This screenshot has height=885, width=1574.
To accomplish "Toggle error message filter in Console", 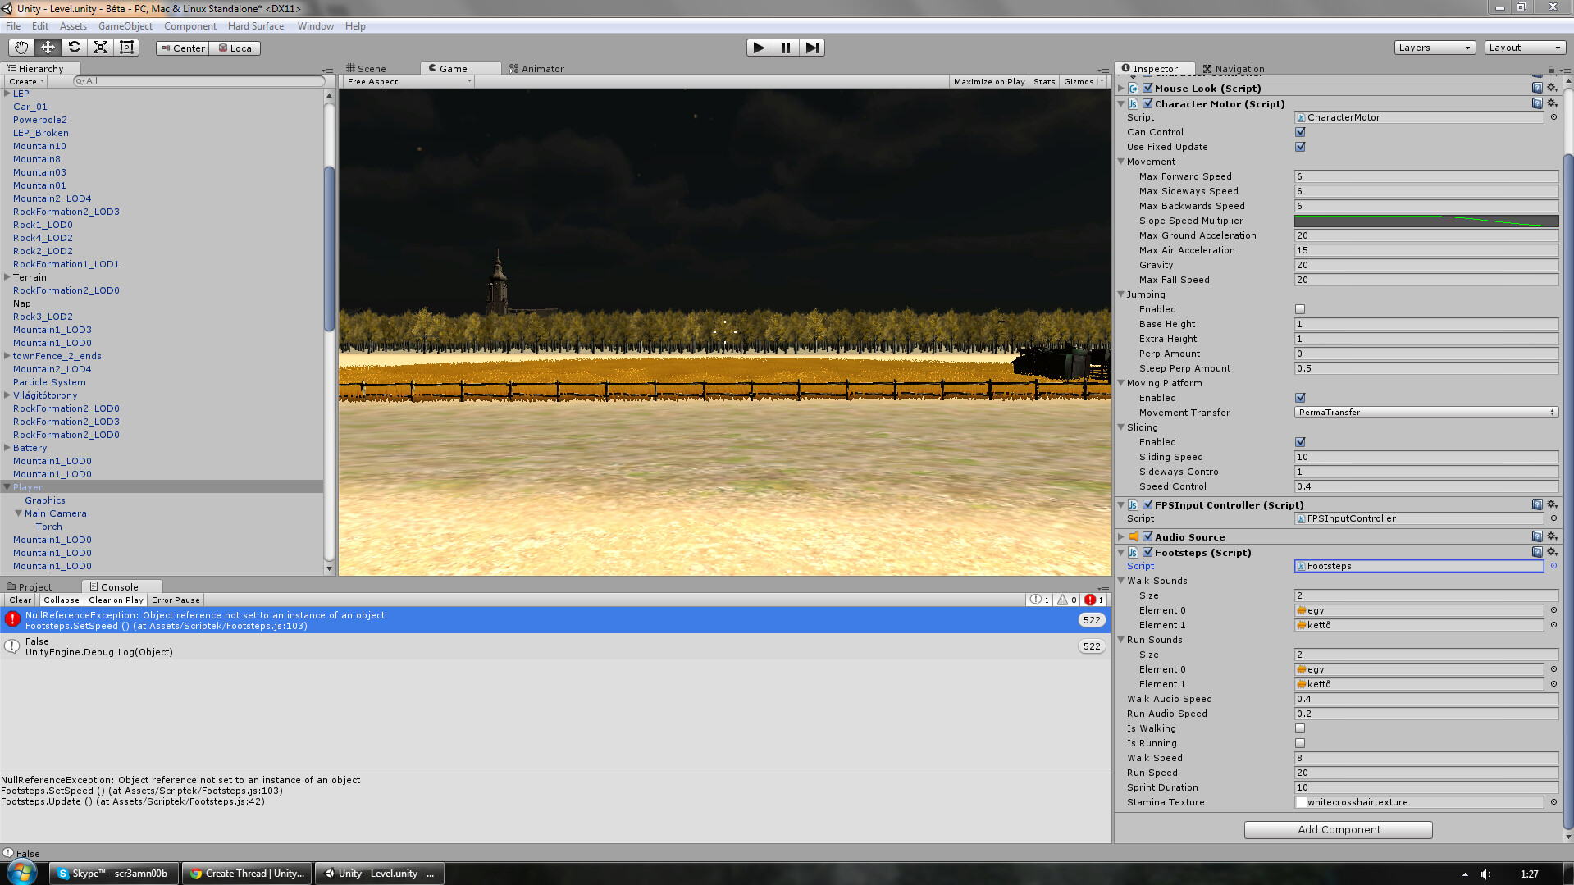I will [x=1094, y=600].
